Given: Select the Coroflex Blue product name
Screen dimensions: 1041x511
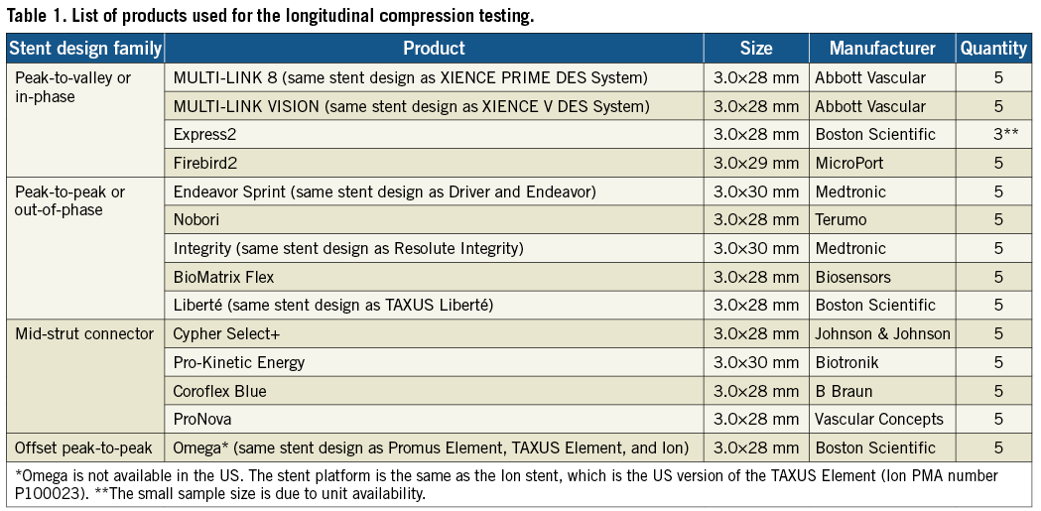Looking at the screenshot, I should pos(219,391).
